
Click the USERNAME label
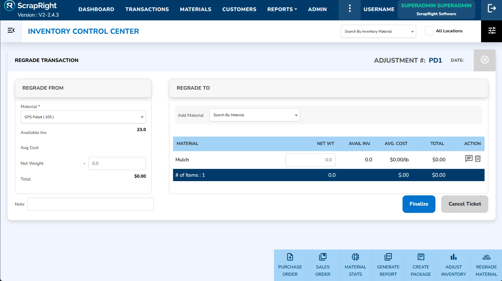(x=379, y=9)
